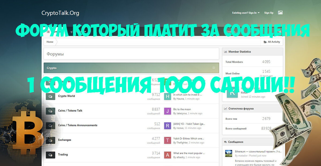Image resolution: width=321 pixels, height=166 pixels.
Task: Open Crypto World forum
Action: tap(66, 96)
